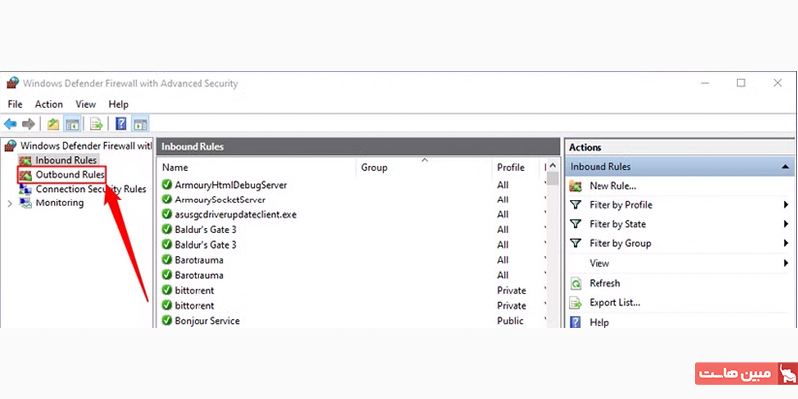Click the Filter by Profile funnel icon
798x399 pixels.
(x=576, y=205)
